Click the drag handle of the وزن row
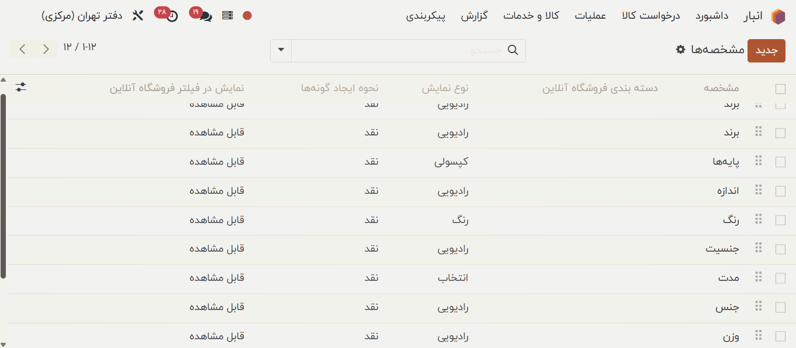The image size is (796, 348). [x=759, y=335]
